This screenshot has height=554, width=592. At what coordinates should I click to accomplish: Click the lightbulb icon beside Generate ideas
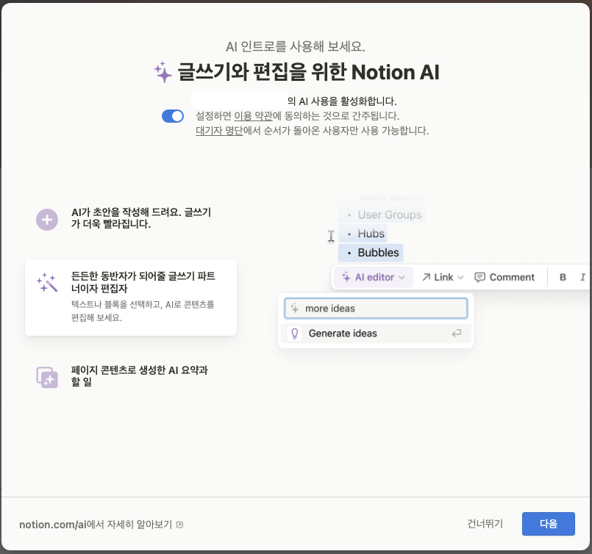coord(295,334)
